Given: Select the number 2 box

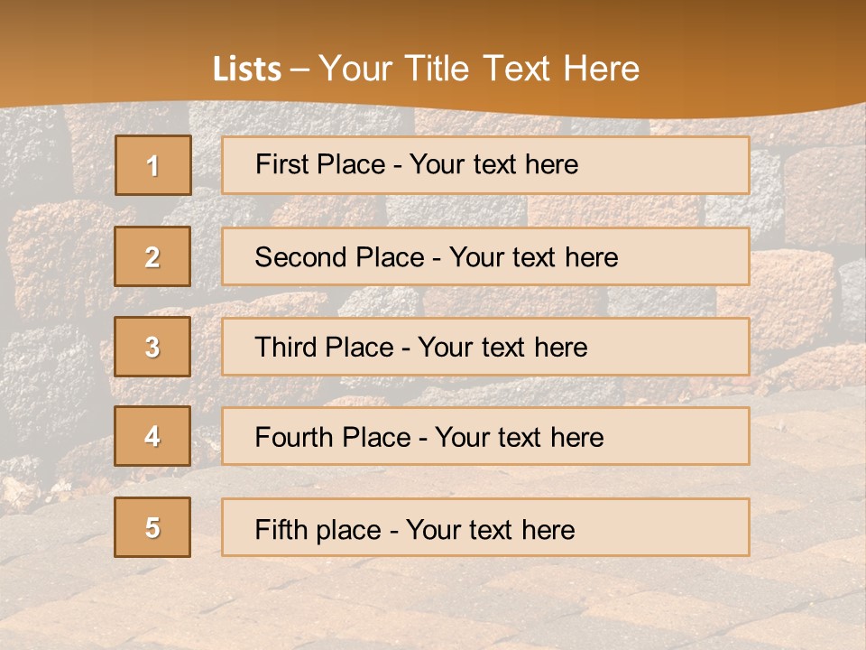Looking at the screenshot, I should (x=152, y=256).
